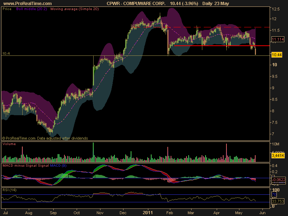Click the Nov label on time axis
Image resolution: width=288 pixels, height=216 pixels.
click(x=100, y=213)
